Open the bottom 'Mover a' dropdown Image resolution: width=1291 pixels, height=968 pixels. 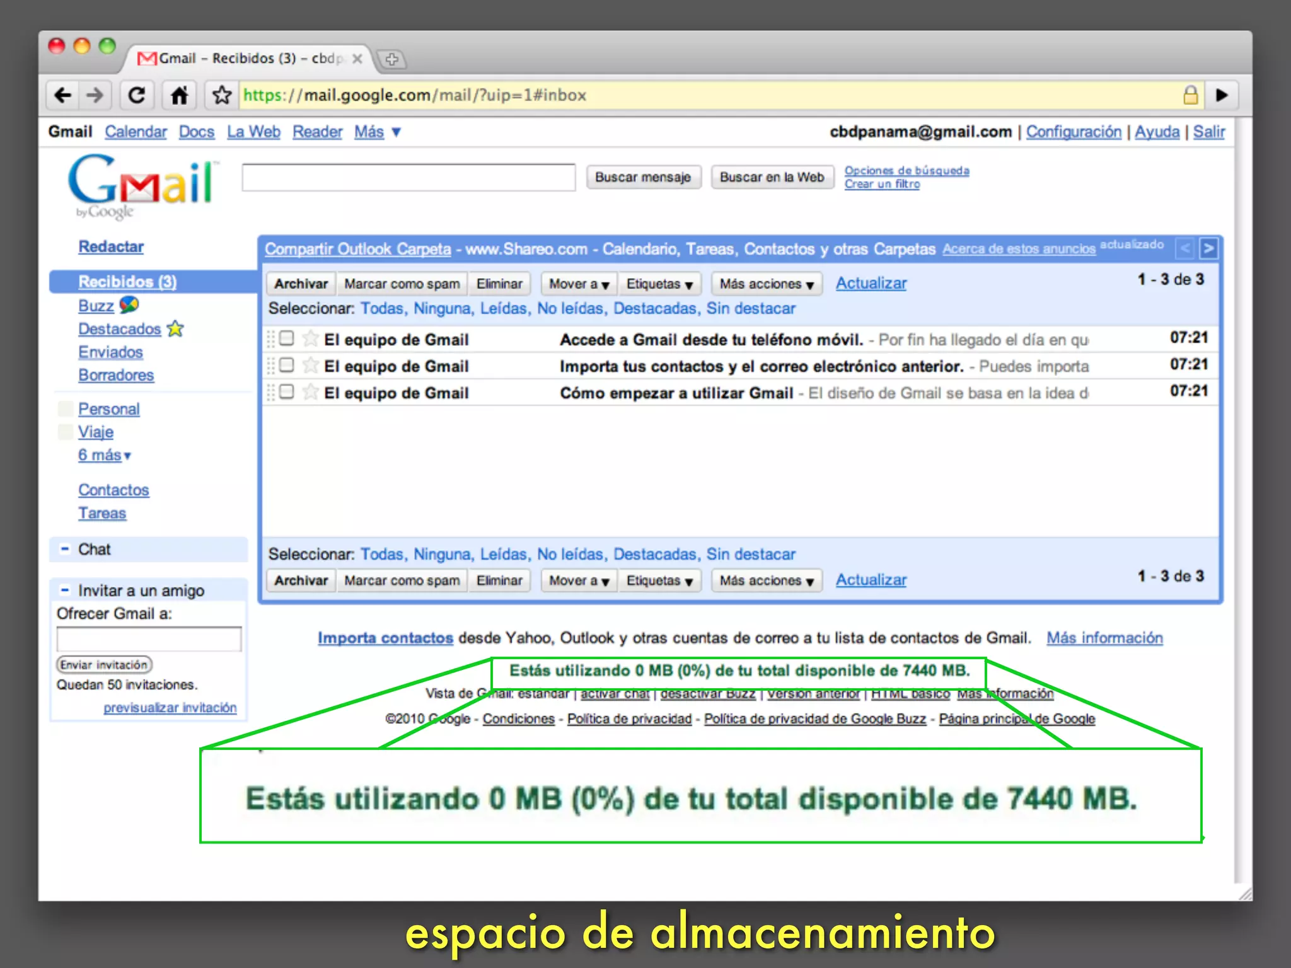[579, 580]
